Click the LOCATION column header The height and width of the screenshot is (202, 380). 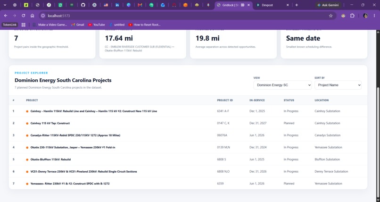point(322,100)
